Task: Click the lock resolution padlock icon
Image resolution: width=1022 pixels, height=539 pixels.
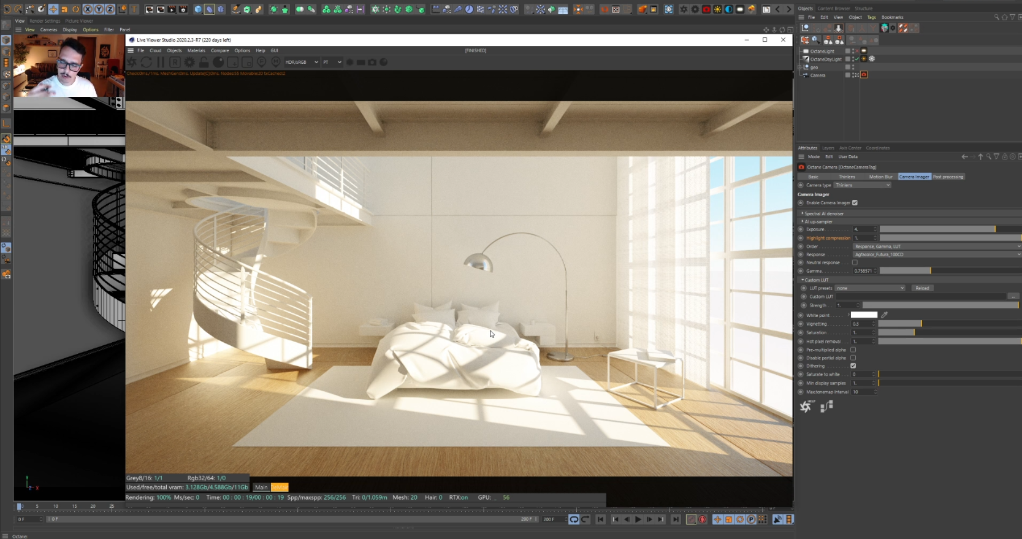Action: pos(204,62)
